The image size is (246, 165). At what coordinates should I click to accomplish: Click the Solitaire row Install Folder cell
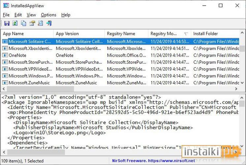coord(216,41)
